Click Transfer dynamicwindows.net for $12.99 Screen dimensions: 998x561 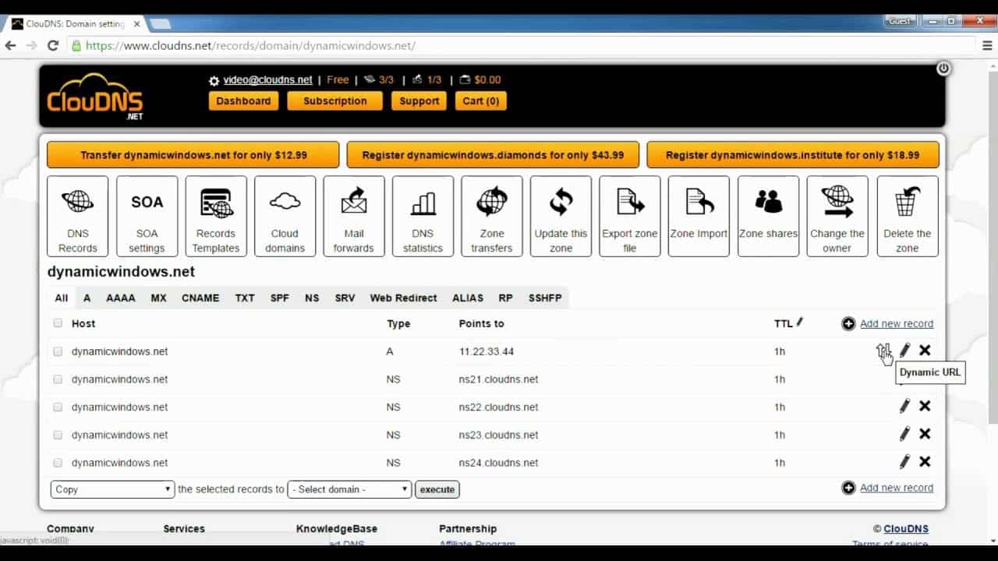coord(193,155)
